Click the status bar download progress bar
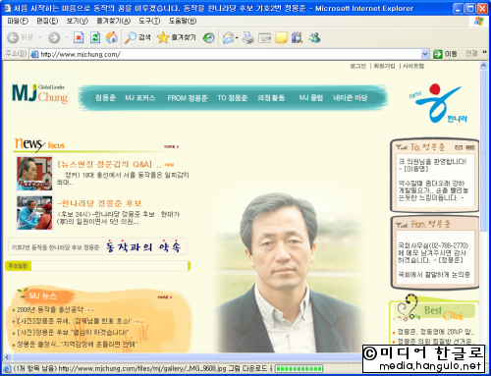Screen dimensions: 491x376 tap(299, 369)
